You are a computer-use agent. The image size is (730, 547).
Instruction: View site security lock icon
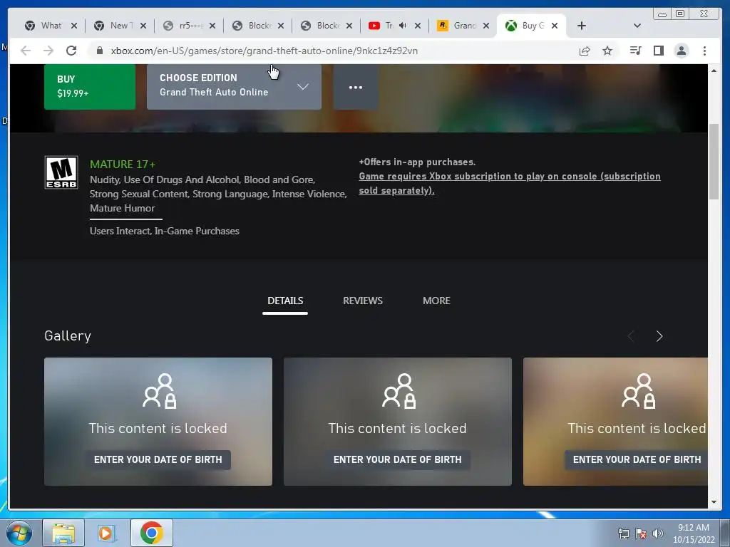(99, 51)
